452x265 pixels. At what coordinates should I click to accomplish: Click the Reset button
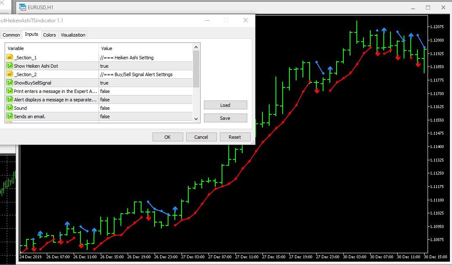pos(235,137)
